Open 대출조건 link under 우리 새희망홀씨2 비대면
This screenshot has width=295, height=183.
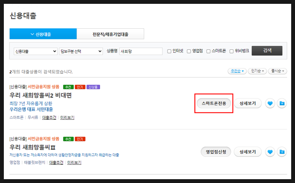pos(49,117)
